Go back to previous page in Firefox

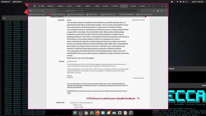point(35,11)
